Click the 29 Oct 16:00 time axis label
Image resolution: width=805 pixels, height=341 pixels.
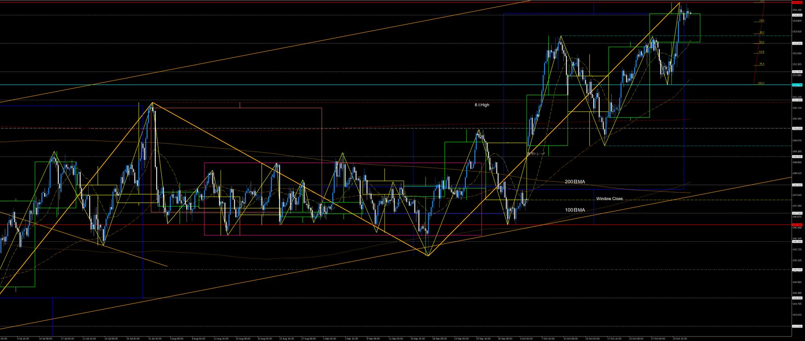pyautogui.click(x=681, y=339)
